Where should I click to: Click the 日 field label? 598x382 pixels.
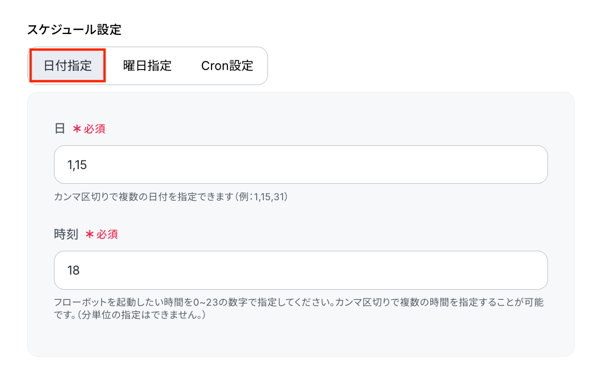tap(60, 129)
